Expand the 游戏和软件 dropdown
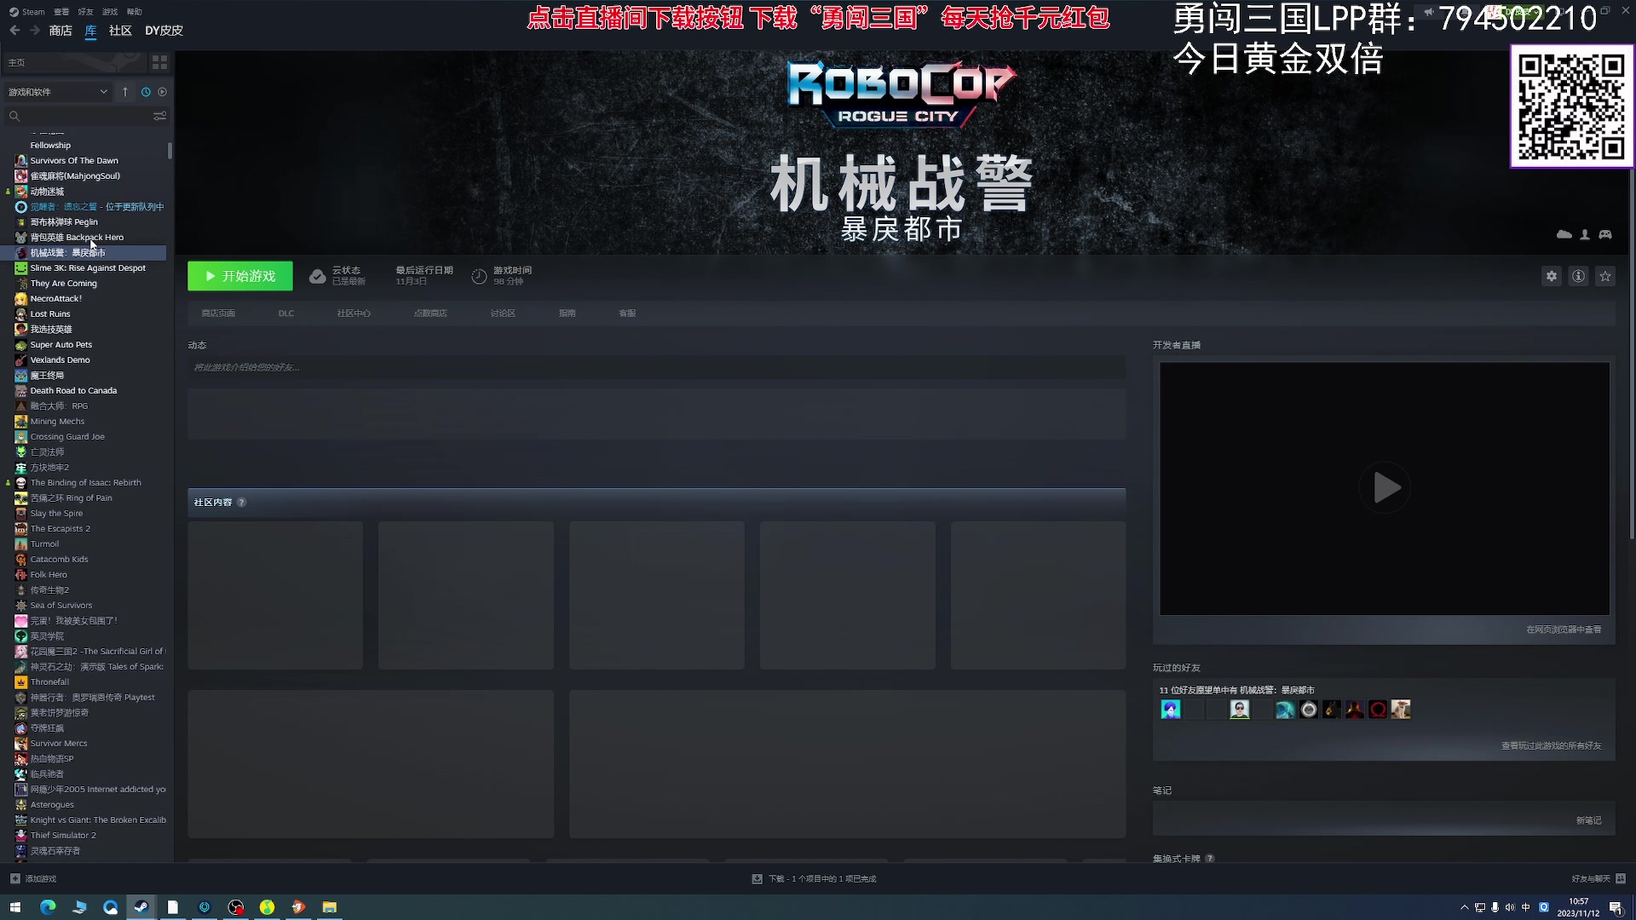1636x920 pixels. coord(58,92)
